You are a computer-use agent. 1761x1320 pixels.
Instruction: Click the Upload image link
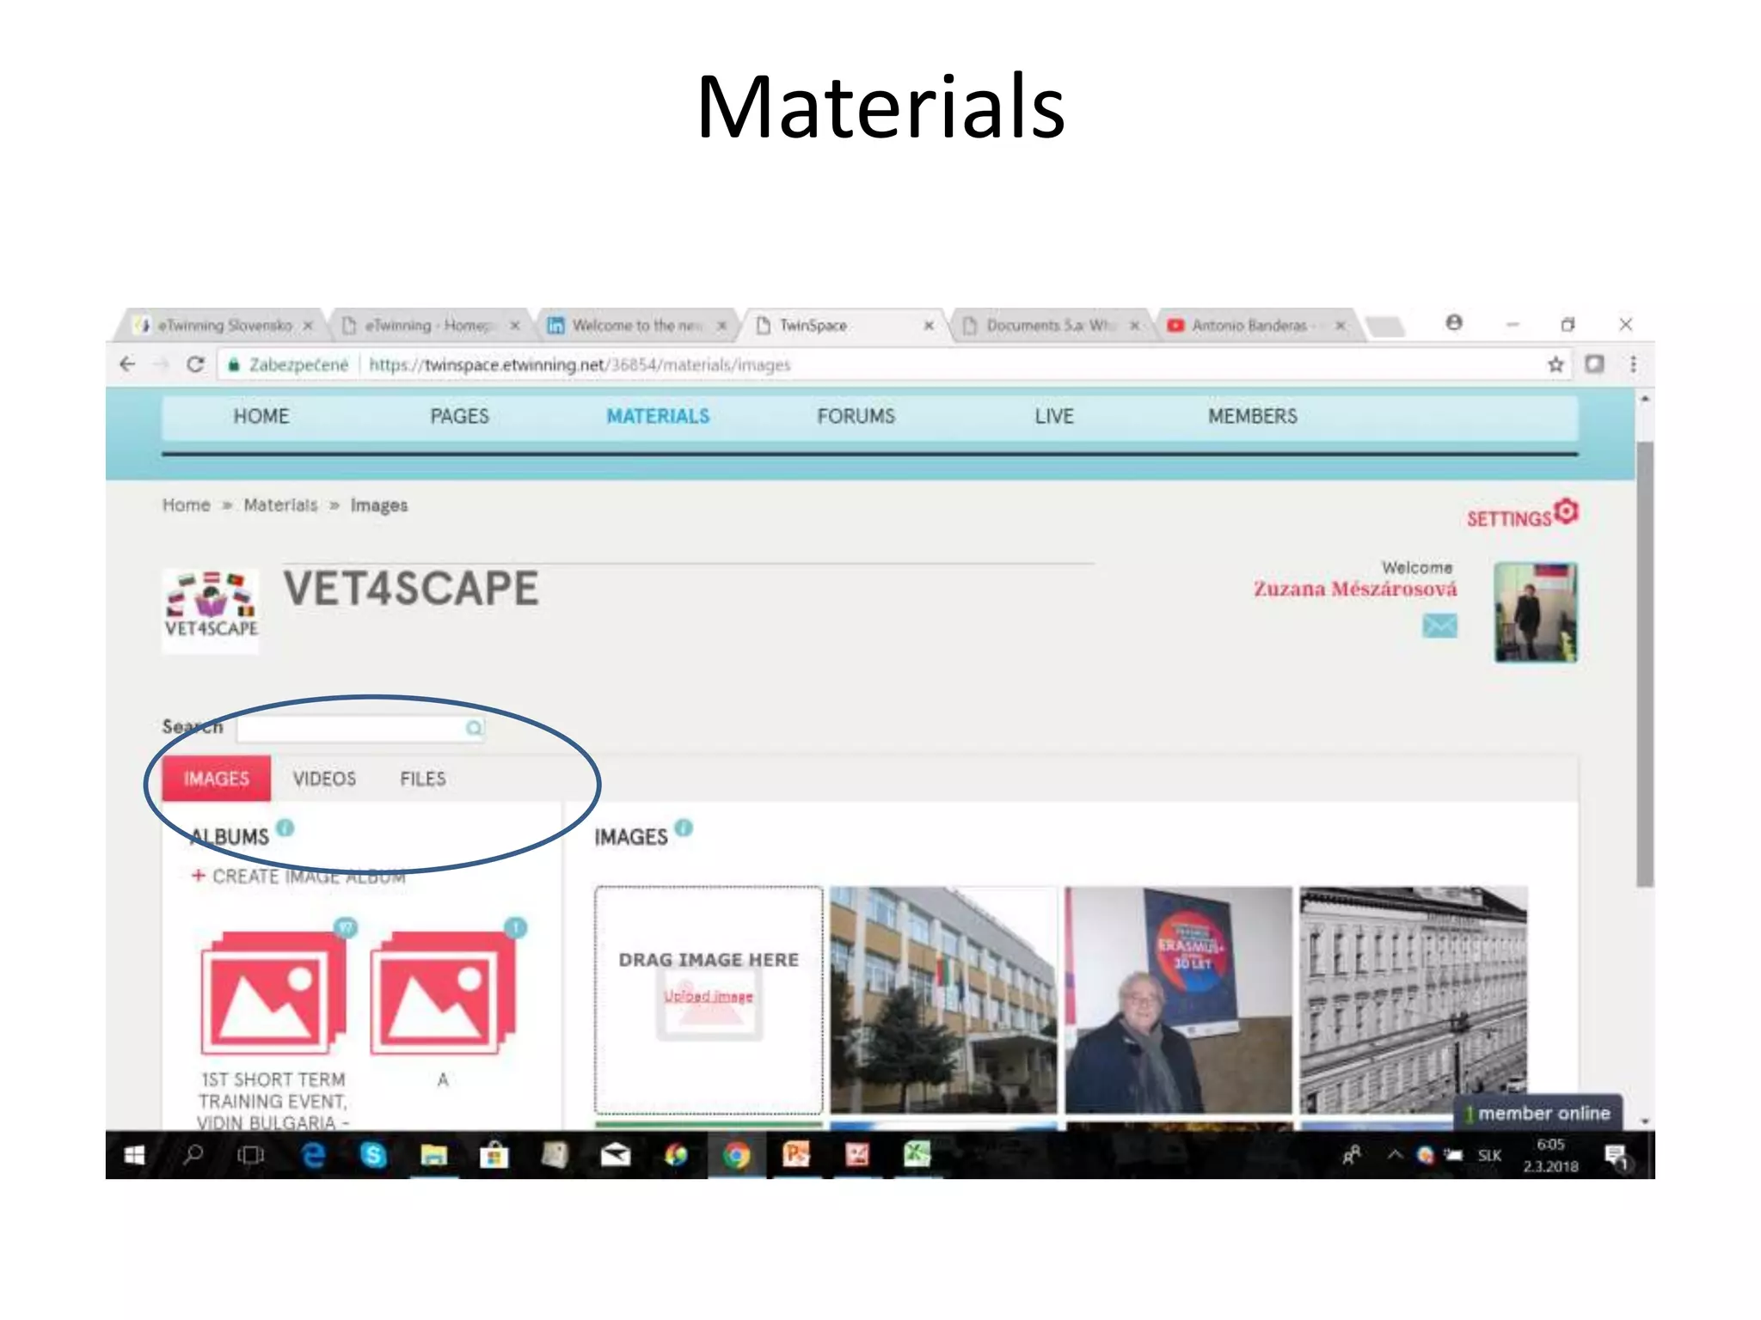pyautogui.click(x=708, y=996)
